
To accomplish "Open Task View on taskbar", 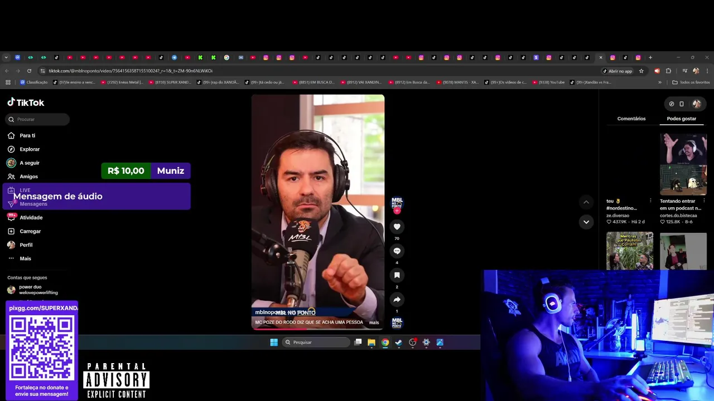I will 358,342.
